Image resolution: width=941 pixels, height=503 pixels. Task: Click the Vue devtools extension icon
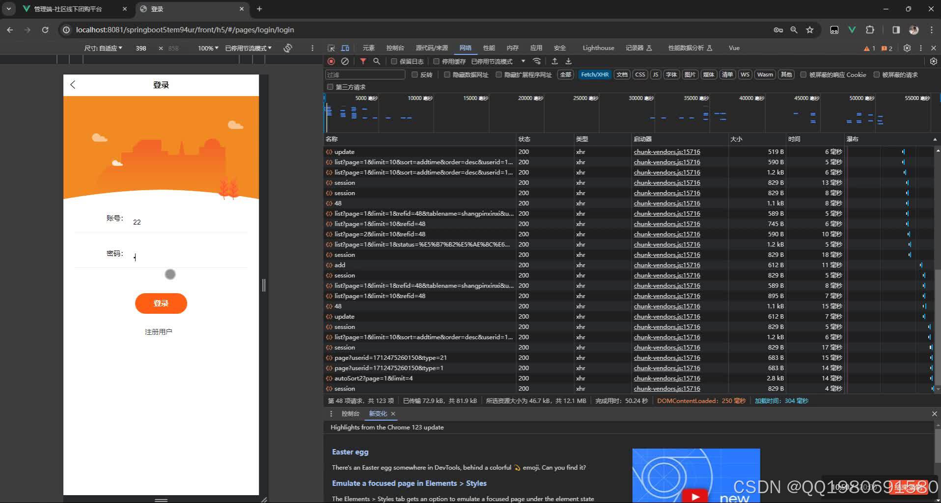click(x=852, y=30)
